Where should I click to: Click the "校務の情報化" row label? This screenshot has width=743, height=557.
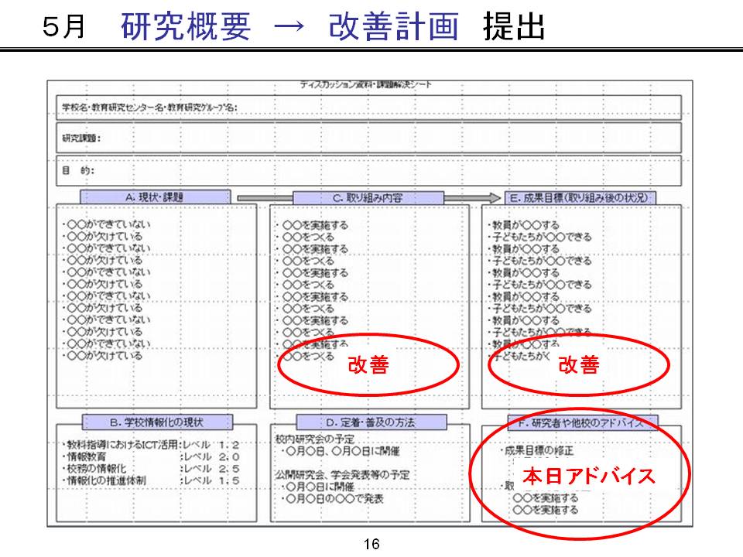point(95,469)
